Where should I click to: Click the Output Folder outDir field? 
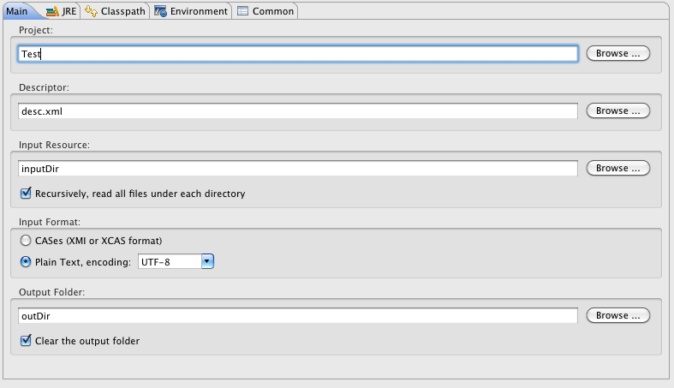point(297,316)
